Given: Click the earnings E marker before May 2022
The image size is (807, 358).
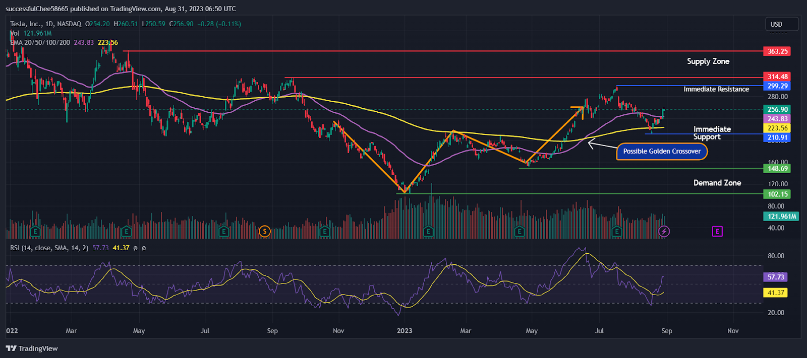Looking at the screenshot, I should [x=126, y=232].
